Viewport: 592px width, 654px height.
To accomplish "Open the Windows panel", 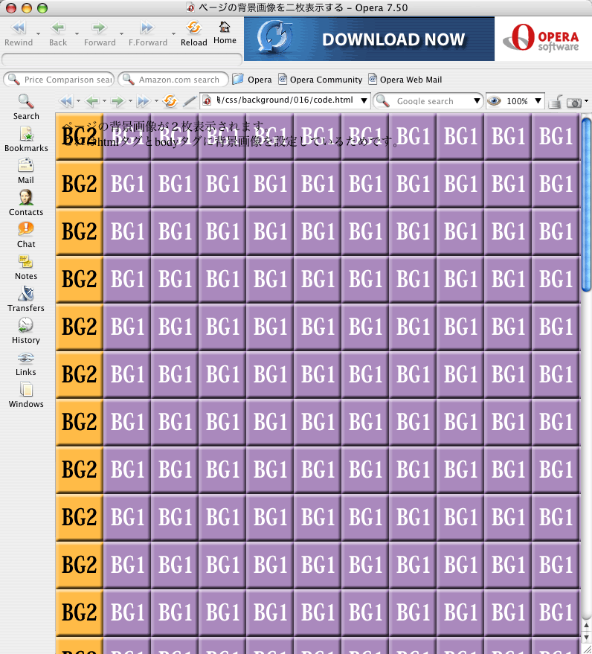I will [26, 394].
